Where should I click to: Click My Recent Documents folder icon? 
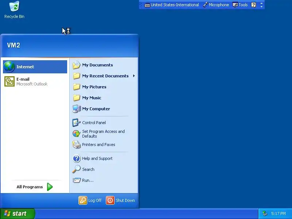(76, 76)
